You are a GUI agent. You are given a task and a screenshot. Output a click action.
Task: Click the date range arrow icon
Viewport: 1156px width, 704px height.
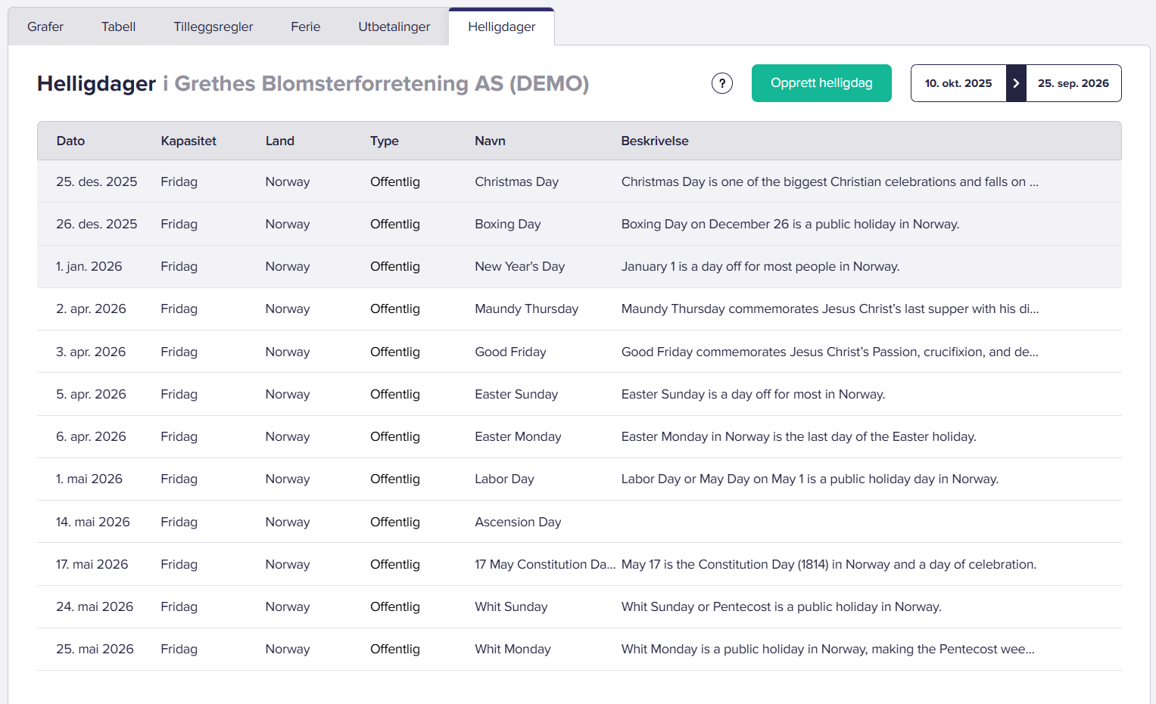pyautogui.click(x=1016, y=83)
